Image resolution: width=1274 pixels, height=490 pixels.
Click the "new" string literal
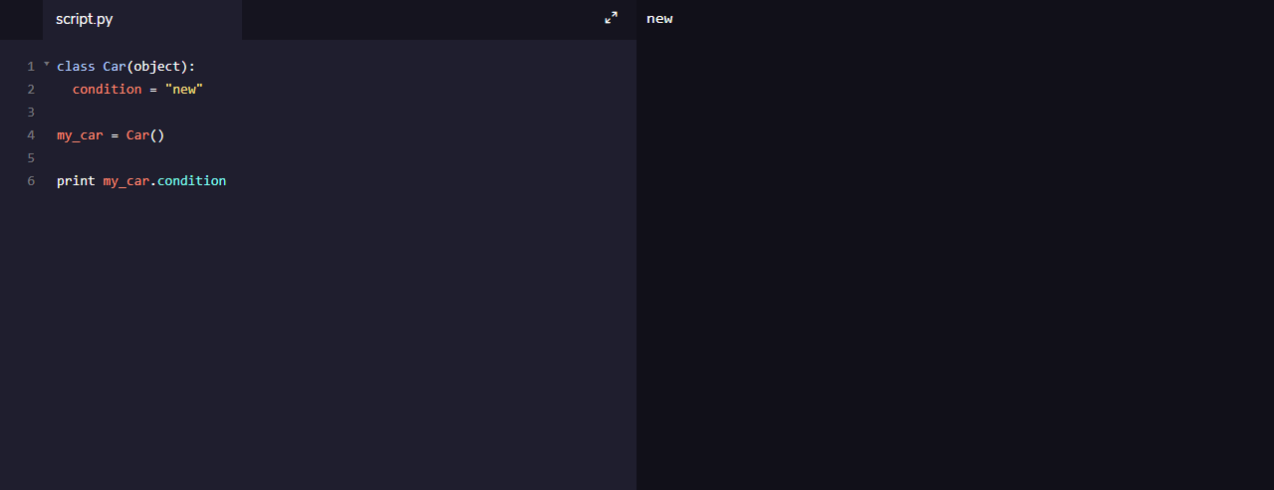point(184,89)
